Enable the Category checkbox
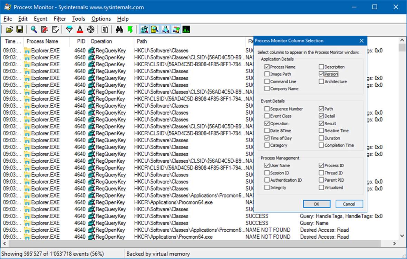The width and height of the screenshot is (407, 259). pos(267,145)
